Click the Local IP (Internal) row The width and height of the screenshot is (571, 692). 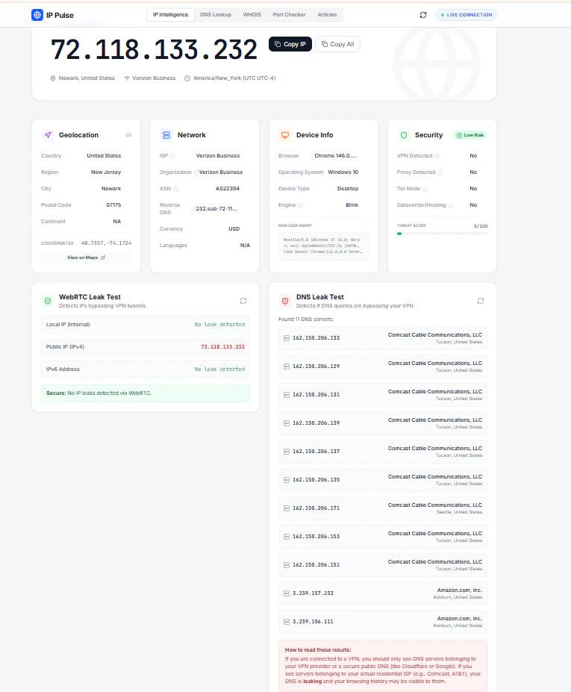(146, 325)
